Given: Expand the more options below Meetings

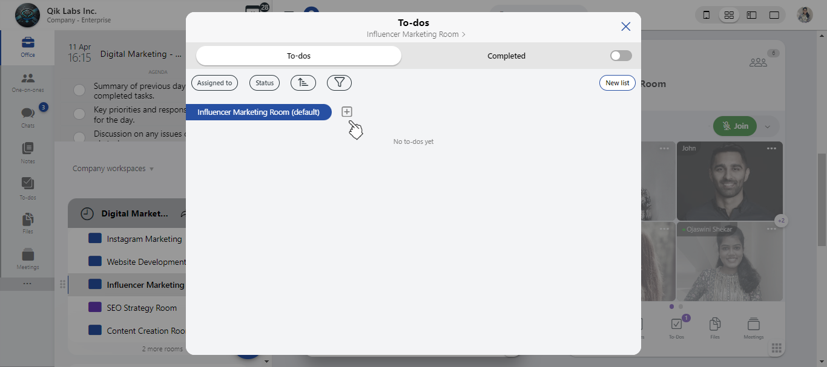Looking at the screenshot, I should click(x=27, y=284).
